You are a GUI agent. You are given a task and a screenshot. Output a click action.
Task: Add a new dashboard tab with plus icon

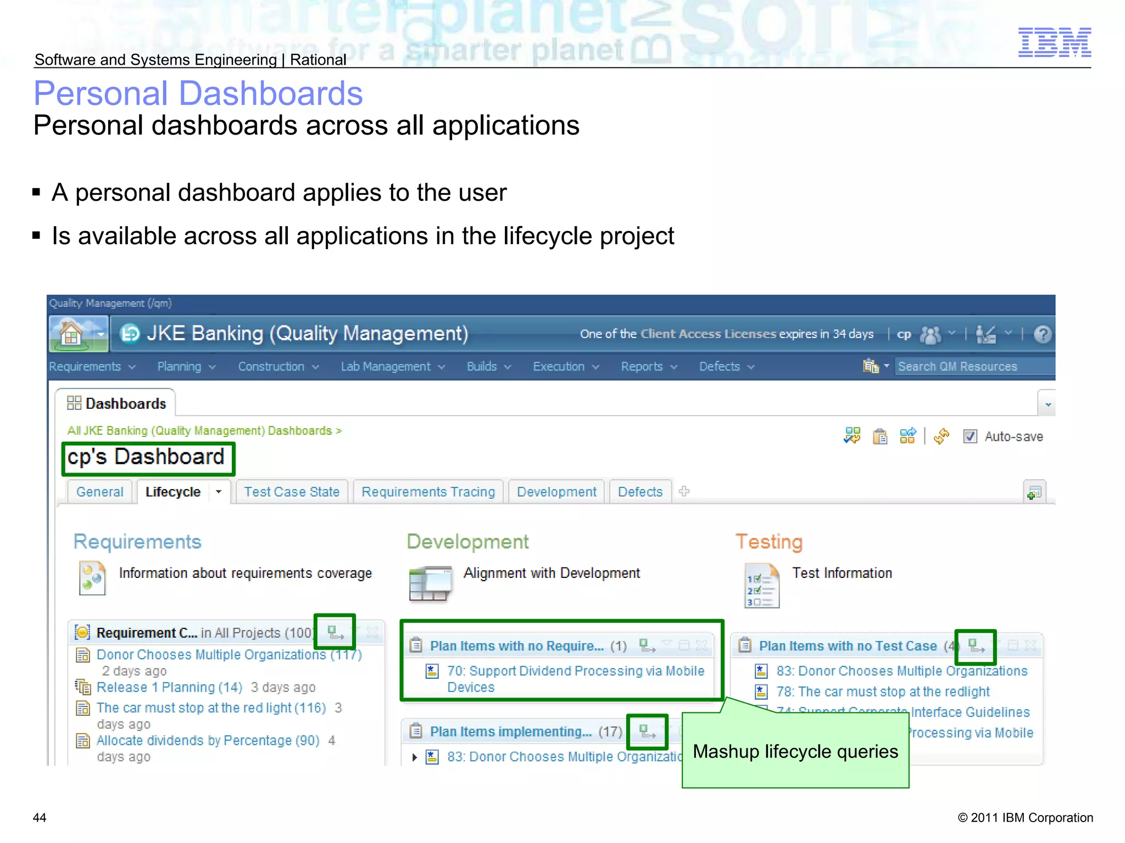coord(684,491)
